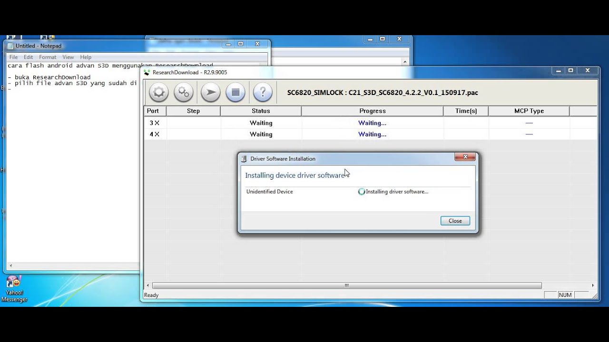Click the Port column header
Image resolution: width=609 pixels, height=342 pixels.
pos(155,111)
